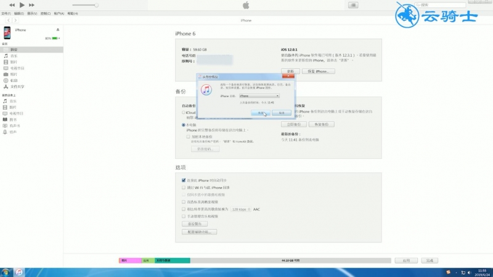Select the iCloud backup radio button
The image size is (493, 277).
tap(184, 113)
